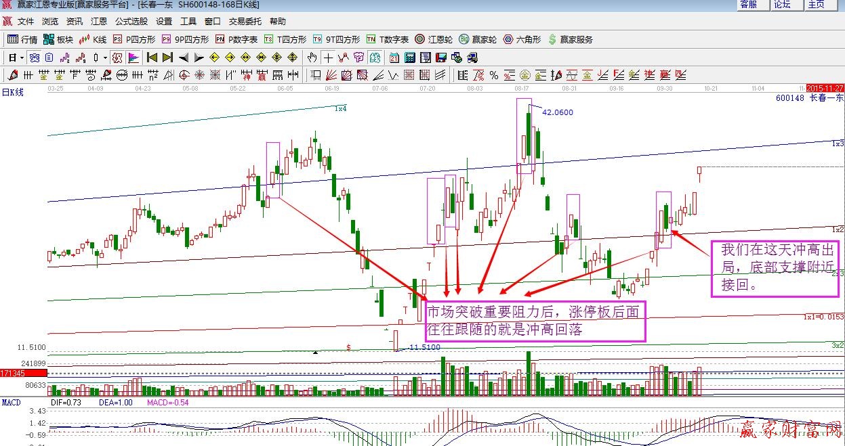Open the 日K线 indicator label menu
Image resolution: width=845 pixels, height=446 pixels.
coord(12,93)
